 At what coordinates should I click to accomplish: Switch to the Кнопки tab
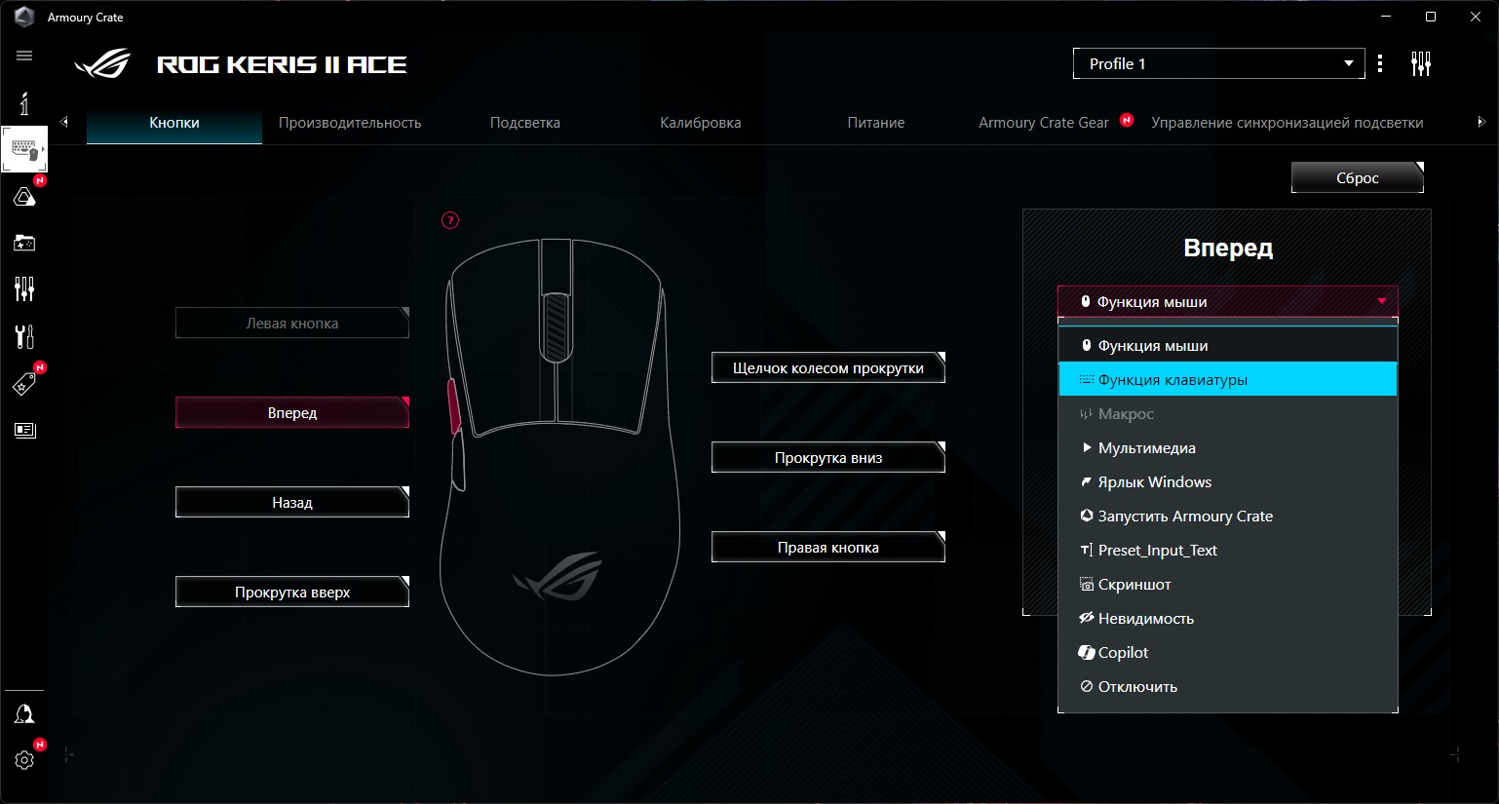coord(174,123)
